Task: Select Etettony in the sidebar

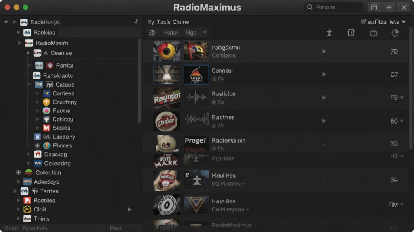Action: (x=64, y=137)
